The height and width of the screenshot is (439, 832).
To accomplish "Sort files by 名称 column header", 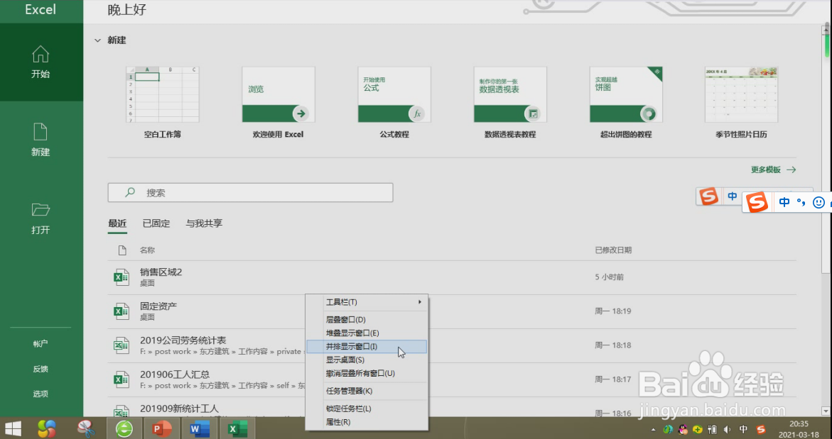I will coord(147,250).
